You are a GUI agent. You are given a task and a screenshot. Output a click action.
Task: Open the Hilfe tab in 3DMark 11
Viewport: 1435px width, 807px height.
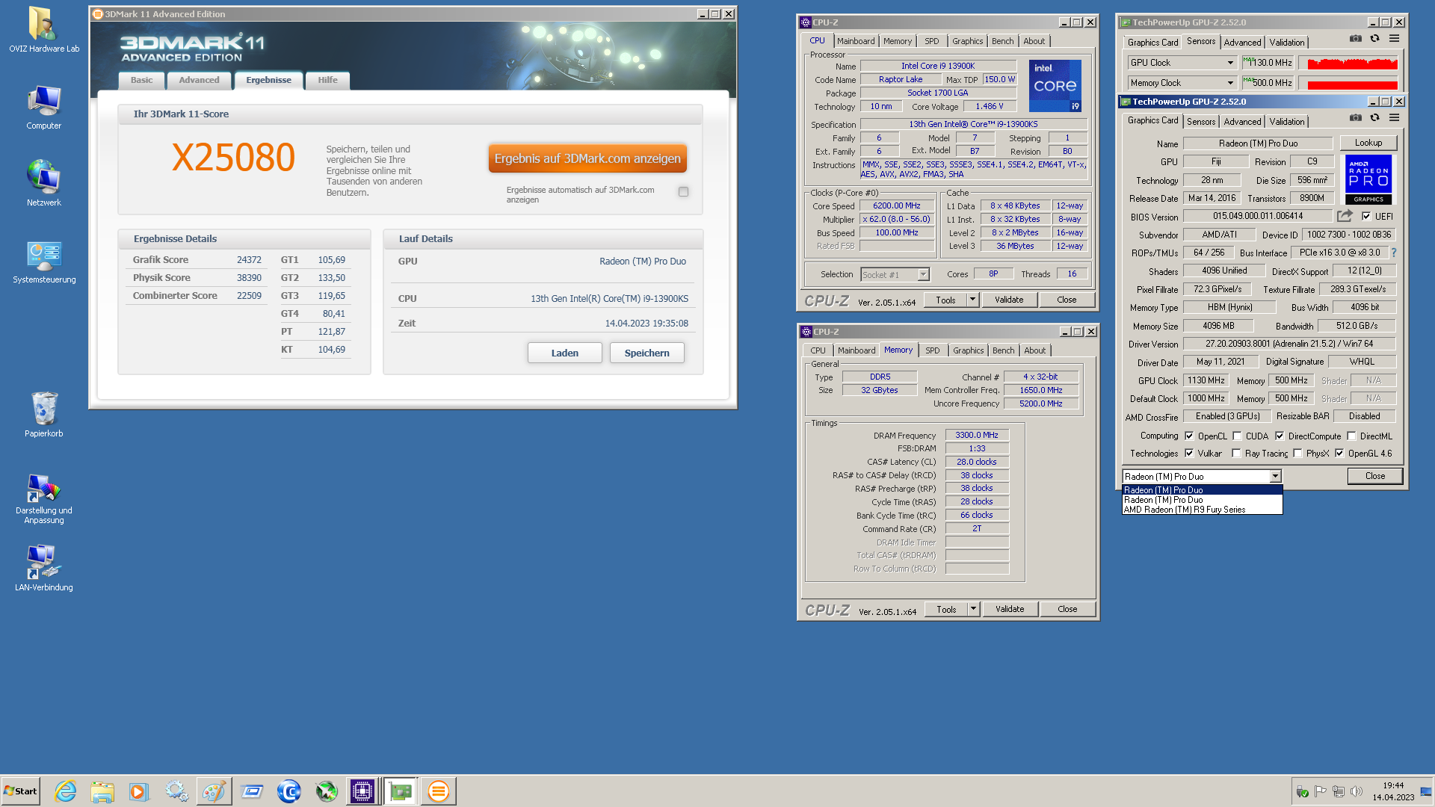pos(327,81)
